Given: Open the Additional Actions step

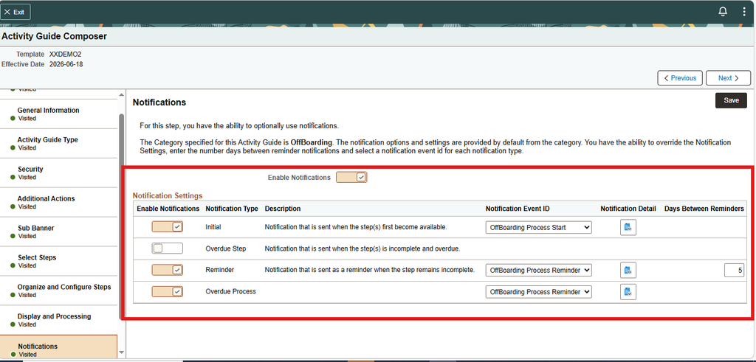Looking at the screenshot, I should 58,202.
